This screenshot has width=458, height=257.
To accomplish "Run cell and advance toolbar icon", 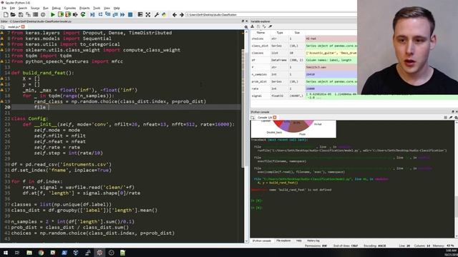I will [x=68, y=14].
